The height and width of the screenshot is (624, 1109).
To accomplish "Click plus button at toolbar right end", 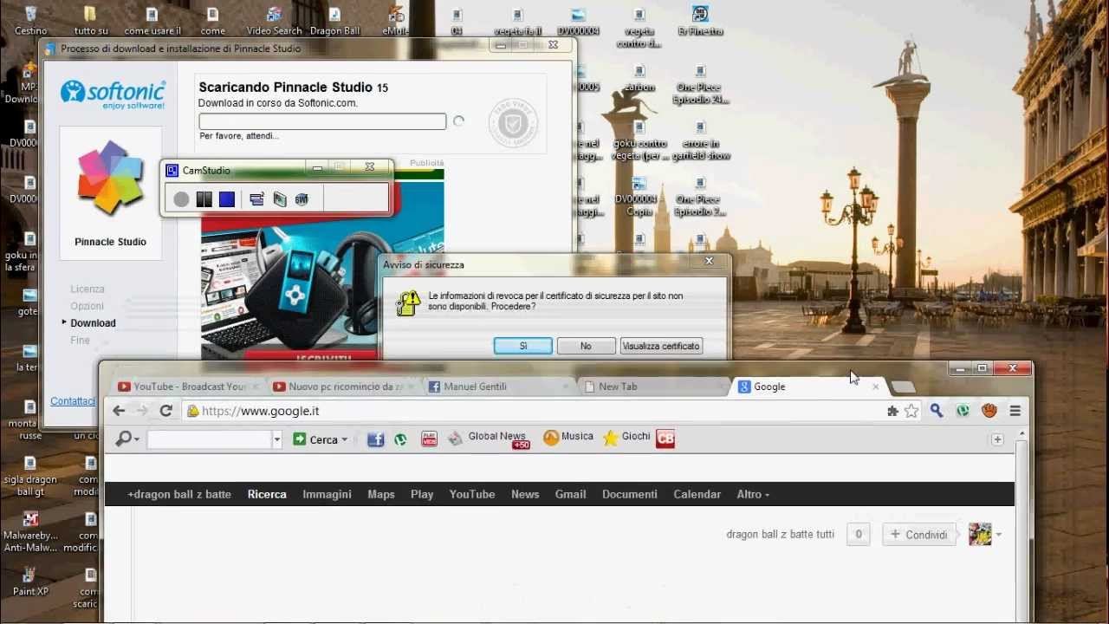I will 997,440.
